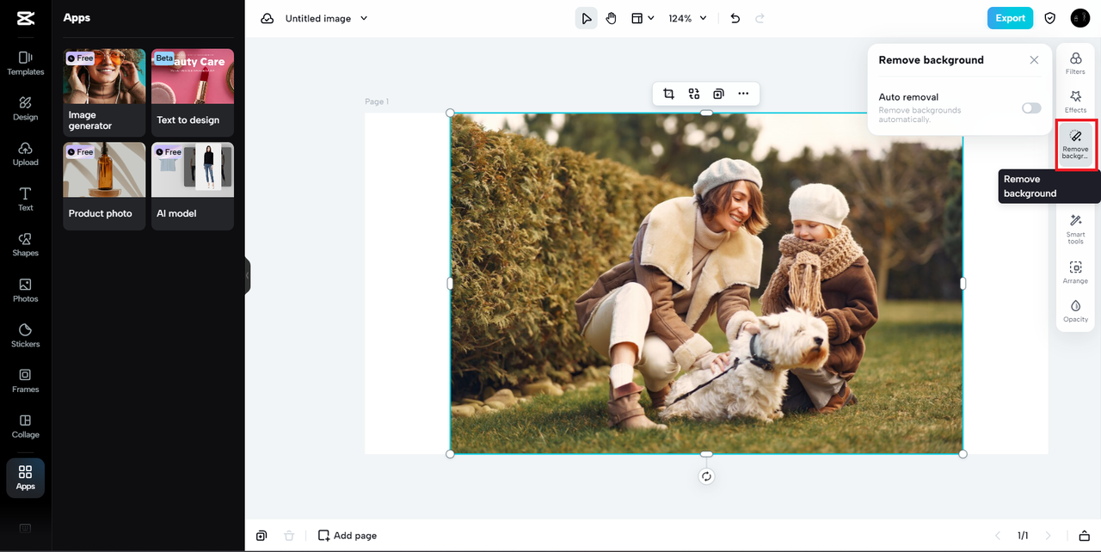Screen dimensions: 1101x552
Task: Open the layers tray icon at bottom right
Action: (1084, 536)
